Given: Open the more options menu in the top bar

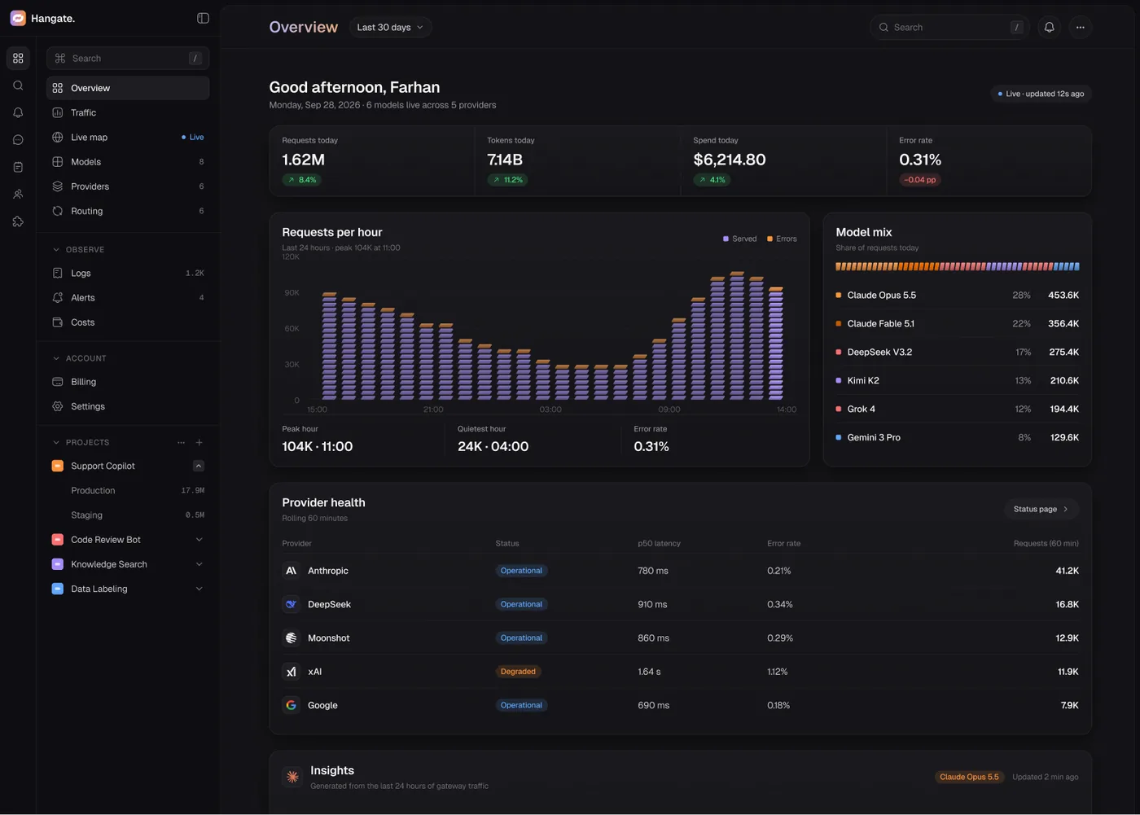Looking at the screenshot, I should pyautogui.click(x=1080, y=27).
